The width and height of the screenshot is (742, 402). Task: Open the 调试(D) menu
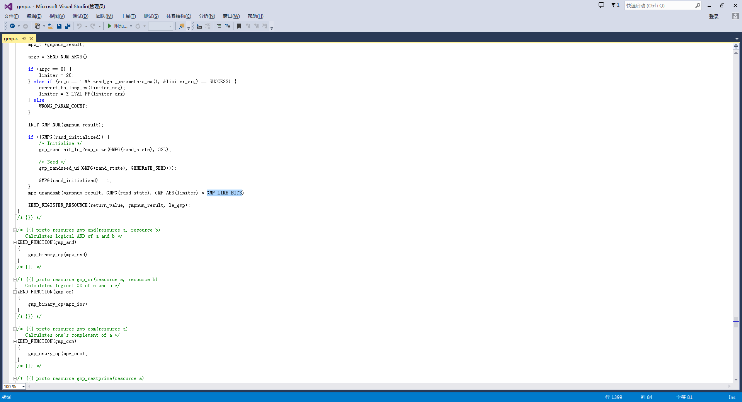pyautogui.click(x=80, y=16)
